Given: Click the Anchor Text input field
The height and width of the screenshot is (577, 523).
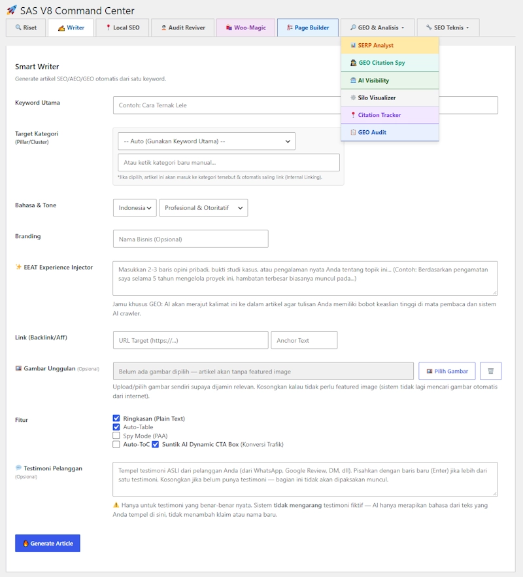Looking at the screenshot, I should (304, 340).
